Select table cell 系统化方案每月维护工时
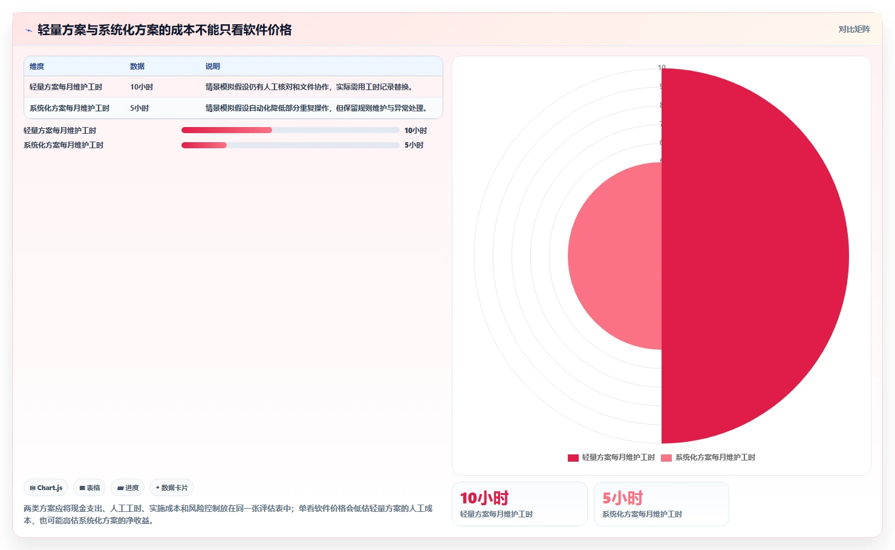 coord(70,108)
